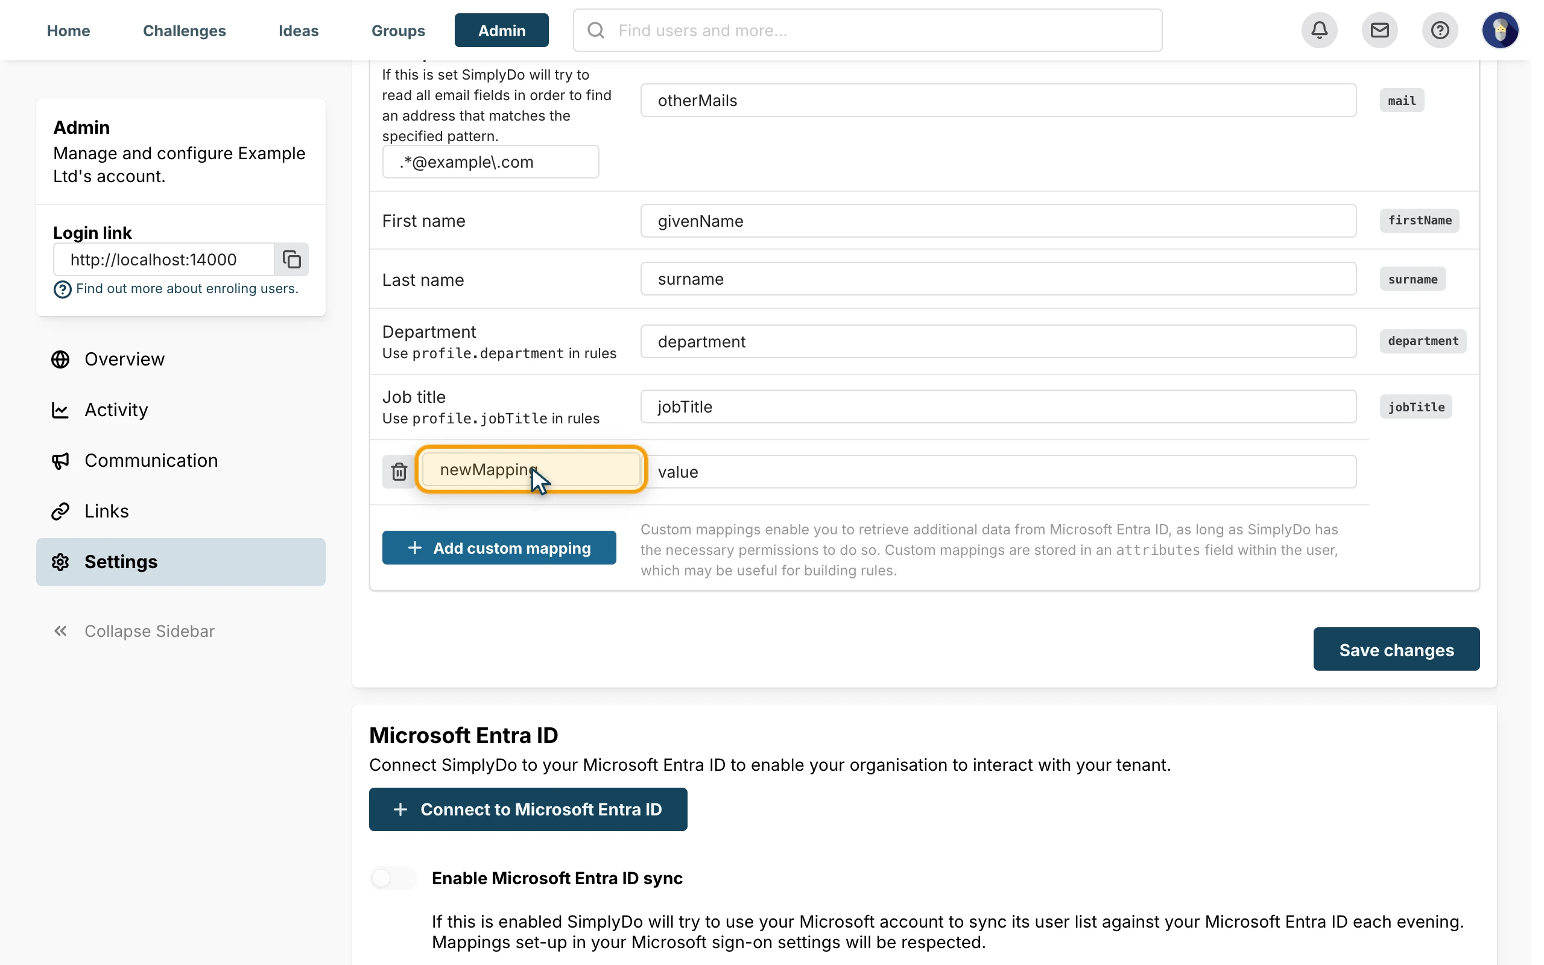Open the user profile avatar
Image resolution: width=1544 pixels, height=965 pixels.
(1499, 30)
